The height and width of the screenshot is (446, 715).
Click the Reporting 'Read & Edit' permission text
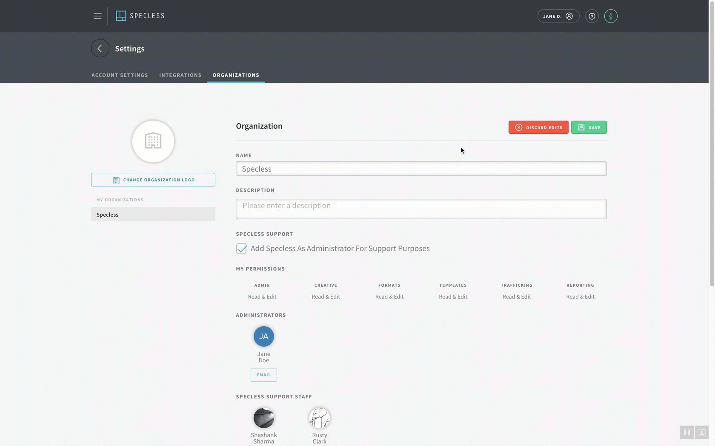coord(580,296)
